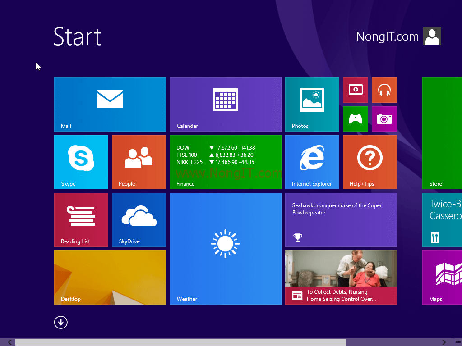
Task: Click the zoom-out minus button at bottom-right corner
Action: tap(458, 342)
